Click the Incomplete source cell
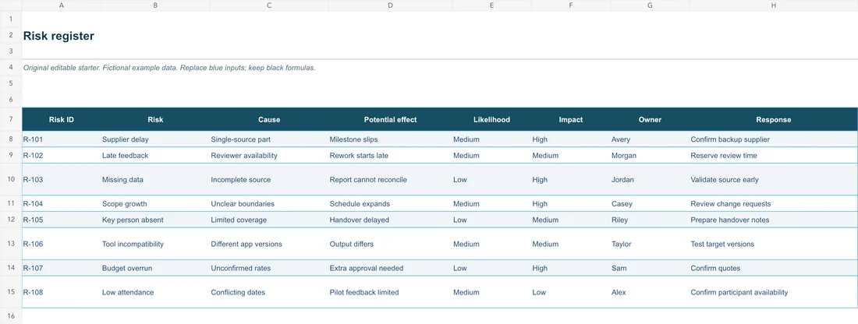The image size is (858, 324). pos(269,179)
